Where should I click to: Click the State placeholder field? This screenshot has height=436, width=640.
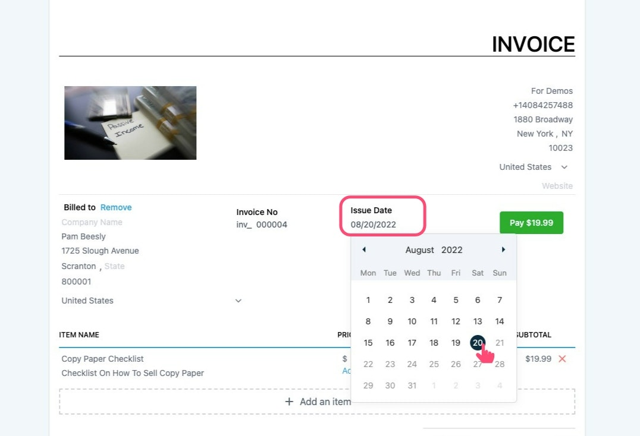coord(114,266)
